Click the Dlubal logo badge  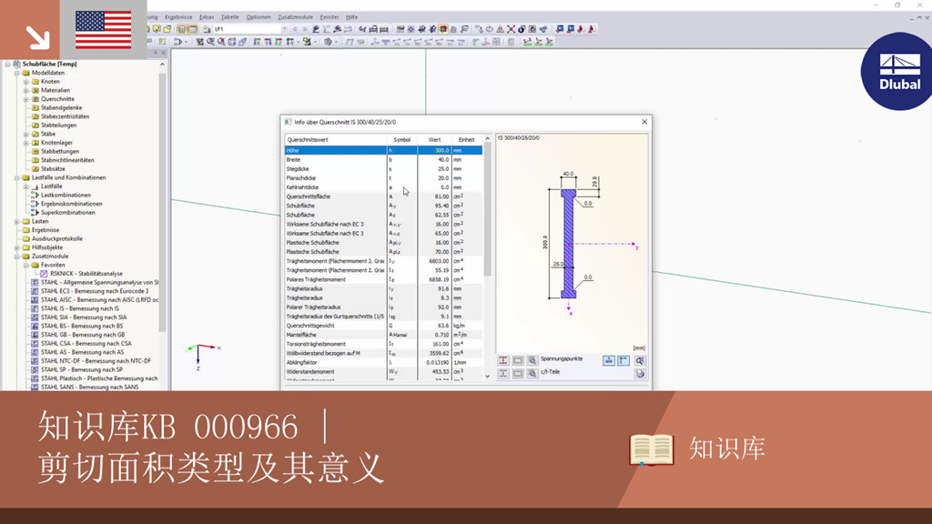click(897, 71)
